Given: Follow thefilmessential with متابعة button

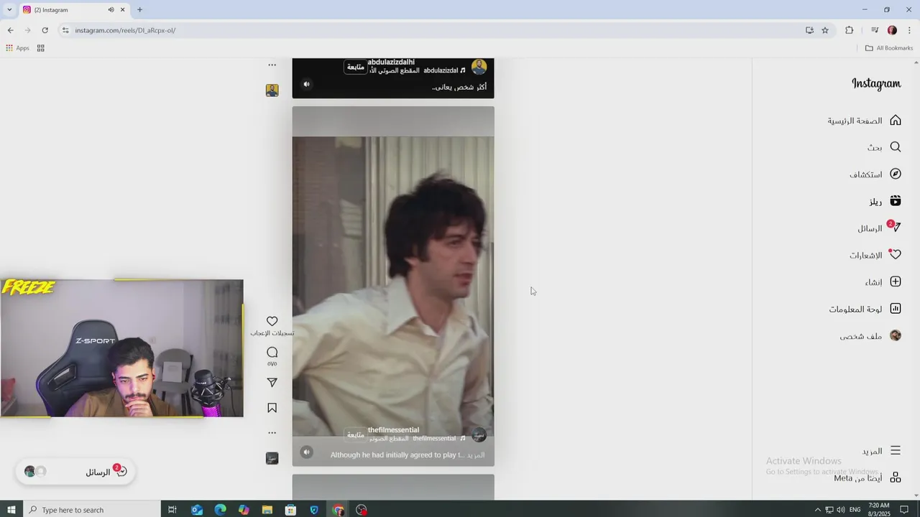Looking at the screenshot, I should 356,434.
